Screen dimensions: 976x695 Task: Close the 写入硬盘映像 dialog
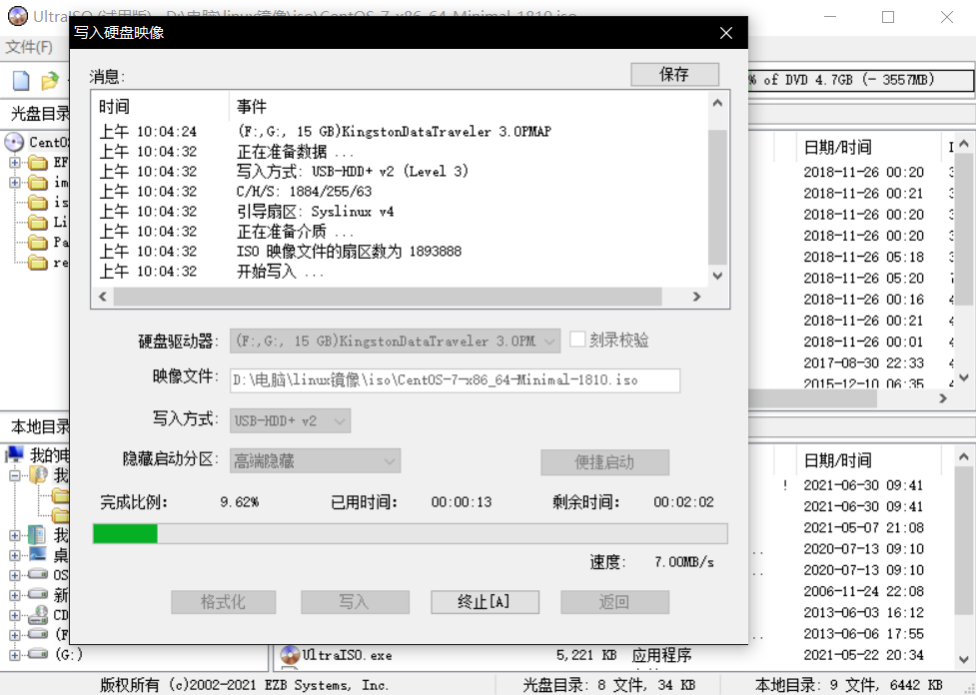coord(726,33)
